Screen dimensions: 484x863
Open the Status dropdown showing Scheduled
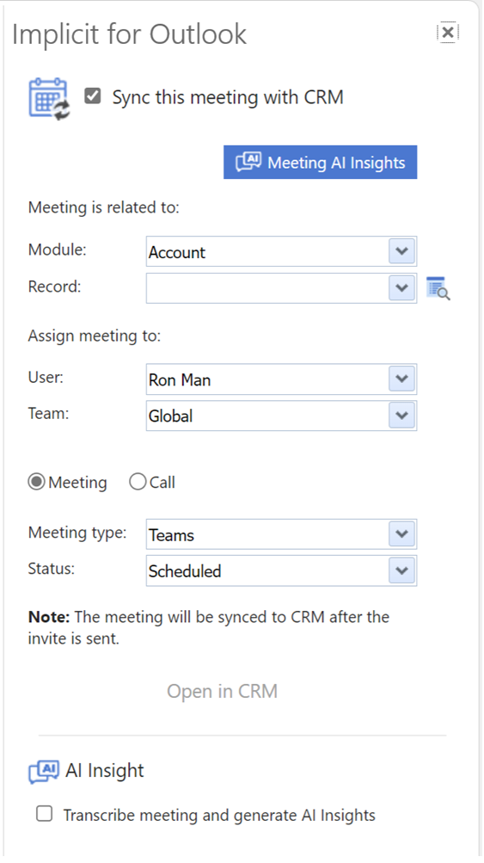(x=281, y=570)
